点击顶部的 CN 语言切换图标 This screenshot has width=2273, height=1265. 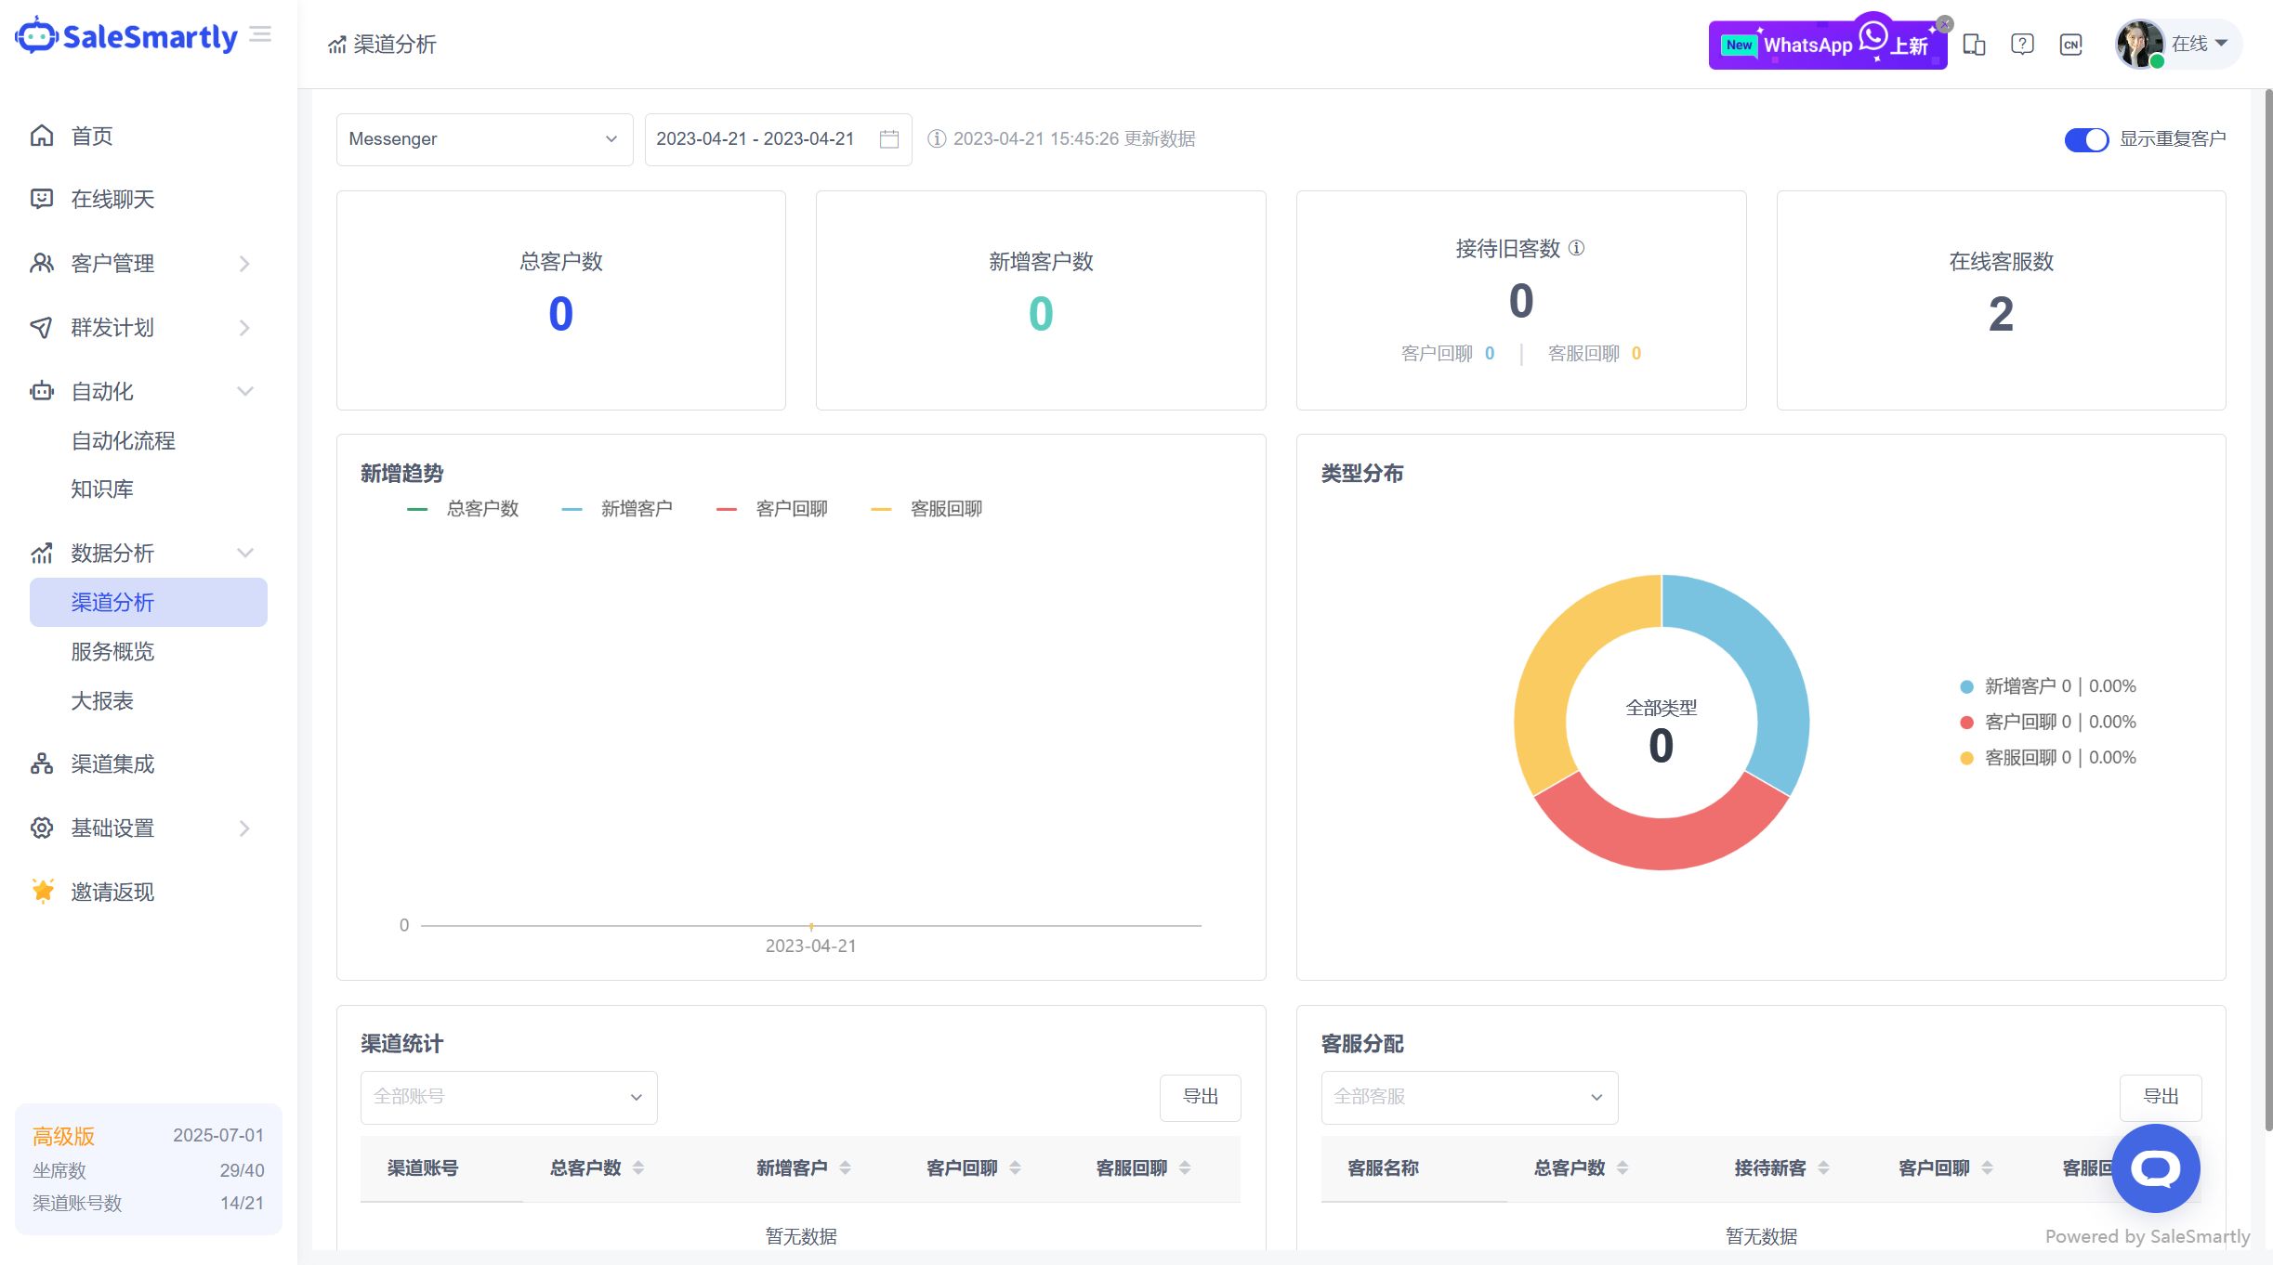pos(2070,44)
